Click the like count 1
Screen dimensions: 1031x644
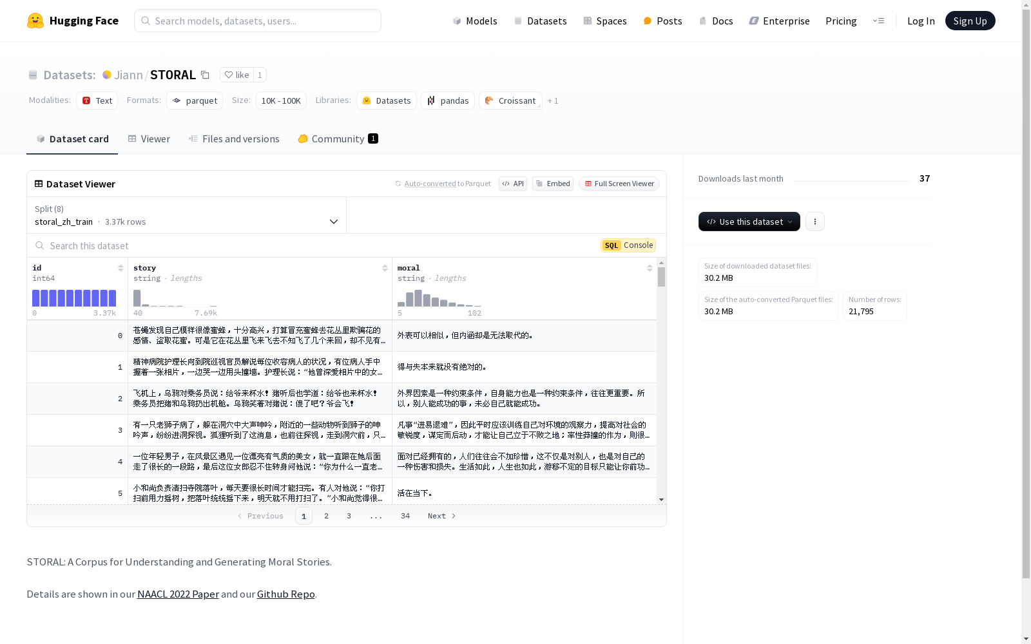(260, 75)
